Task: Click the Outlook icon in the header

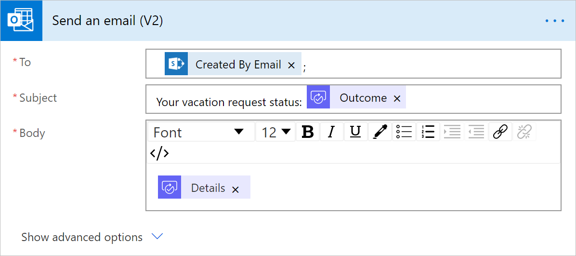Action: [21, 21]
